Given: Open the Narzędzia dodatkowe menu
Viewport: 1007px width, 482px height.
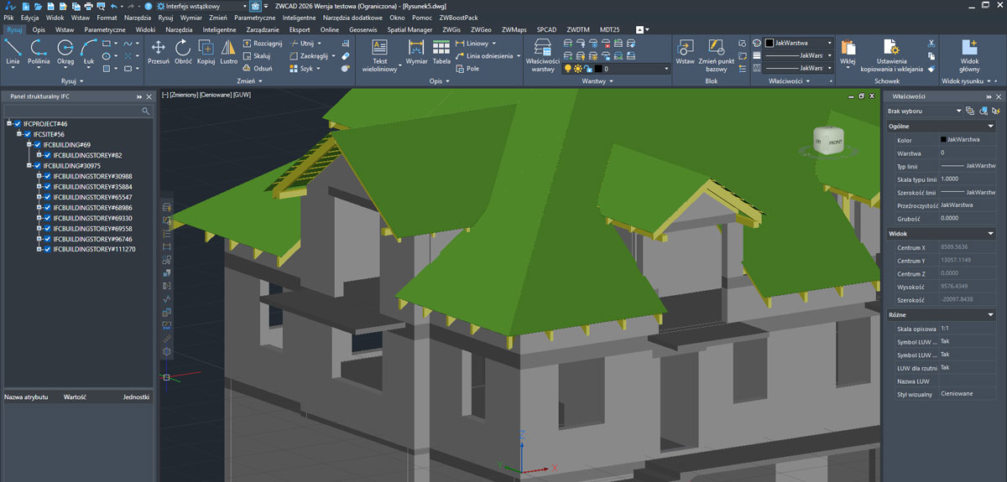Looking at the screenshot, I should (354, 17).
